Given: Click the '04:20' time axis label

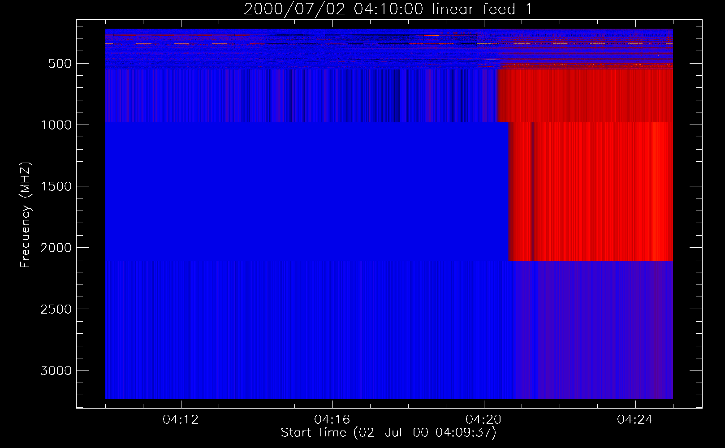Looking at the screenshot, I should (483, 420).
